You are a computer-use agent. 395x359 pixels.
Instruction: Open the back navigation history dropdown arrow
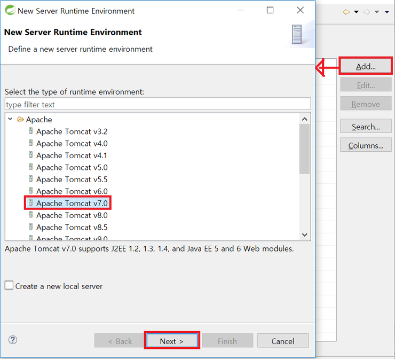tap(356, 12)
